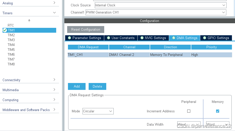Select TIM4 in the Timers list
Screen dimensions: 235x131
(x=11, y=45)
